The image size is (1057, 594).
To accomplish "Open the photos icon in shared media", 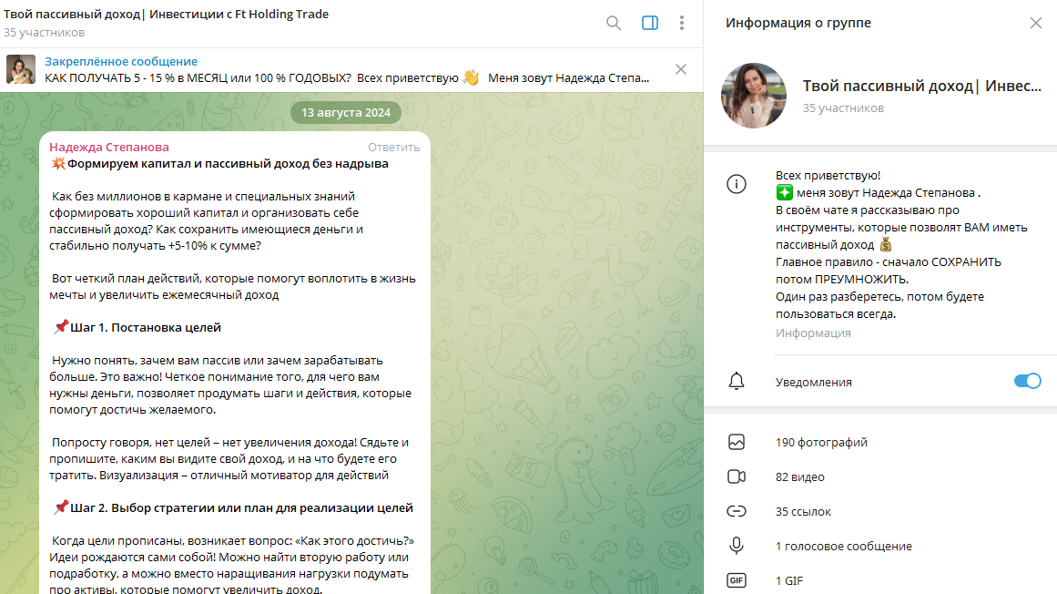I will 737,442.
